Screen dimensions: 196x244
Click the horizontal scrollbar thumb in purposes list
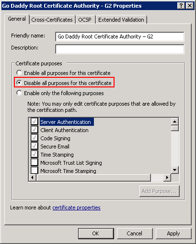[93, 178]
